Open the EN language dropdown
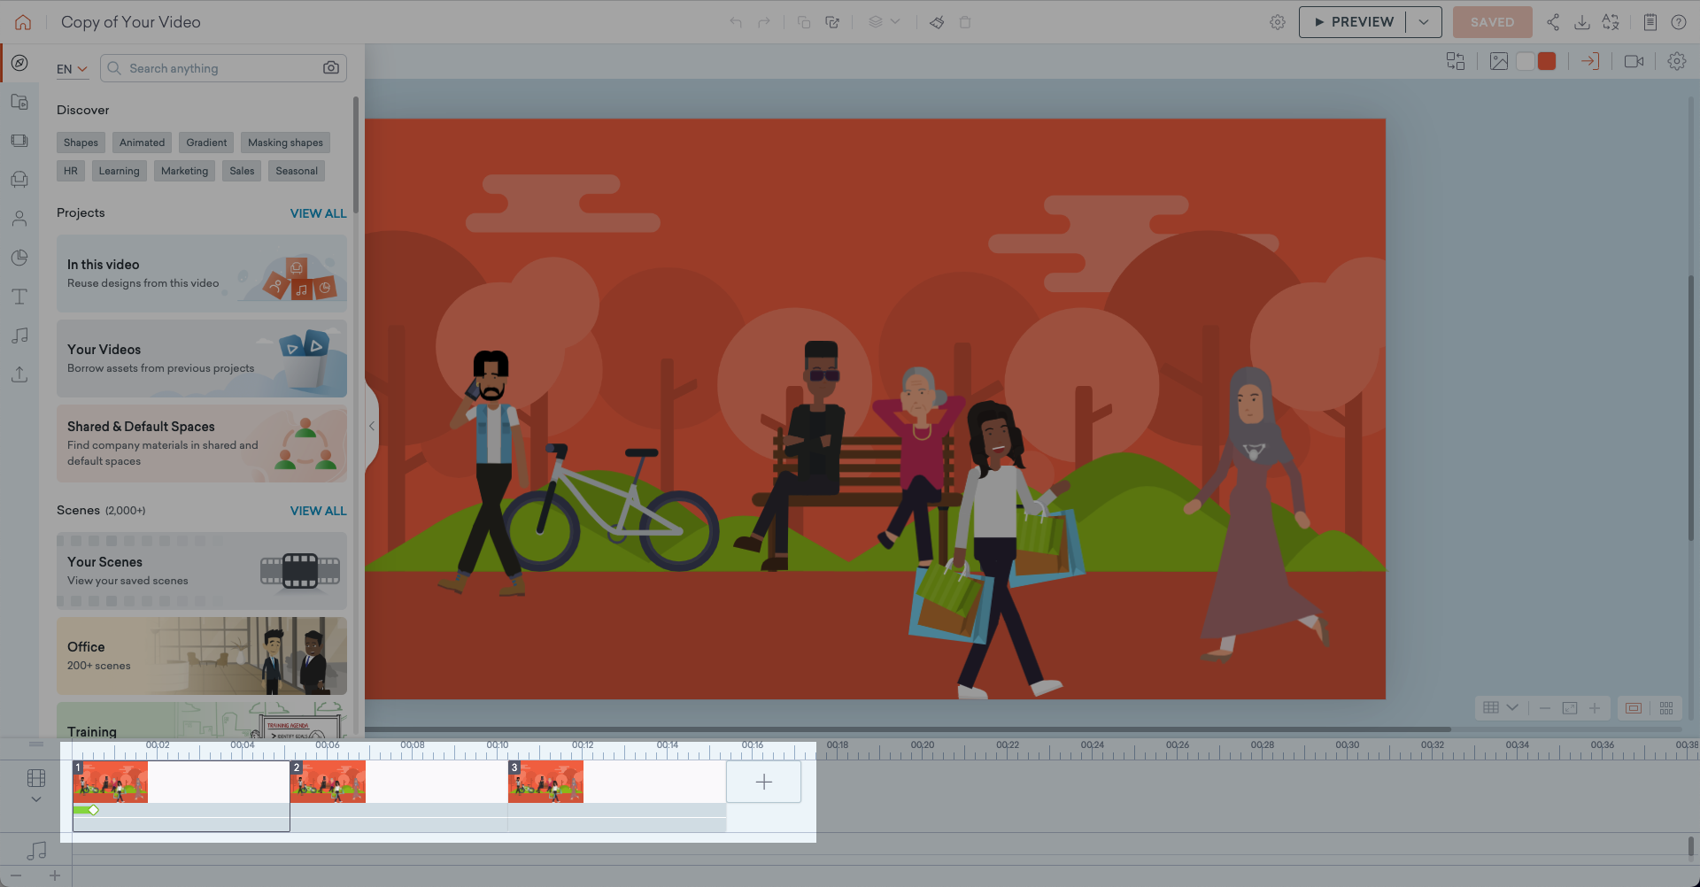1700x887 pixels. (73, 68)
